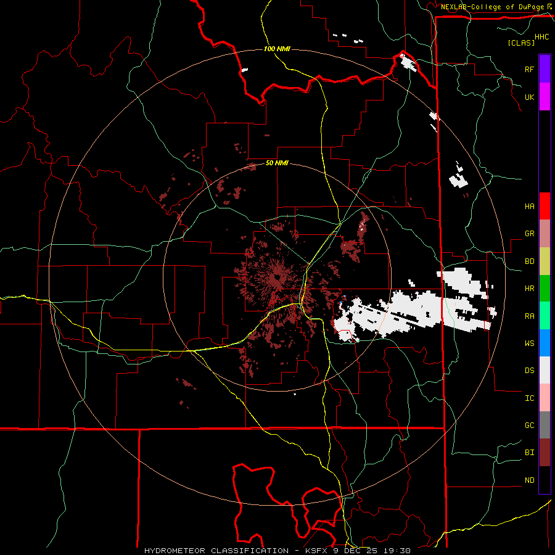This screenshot has height=555, width=555.
Task: Click the GR legend color block
Action: click(545, 233)
